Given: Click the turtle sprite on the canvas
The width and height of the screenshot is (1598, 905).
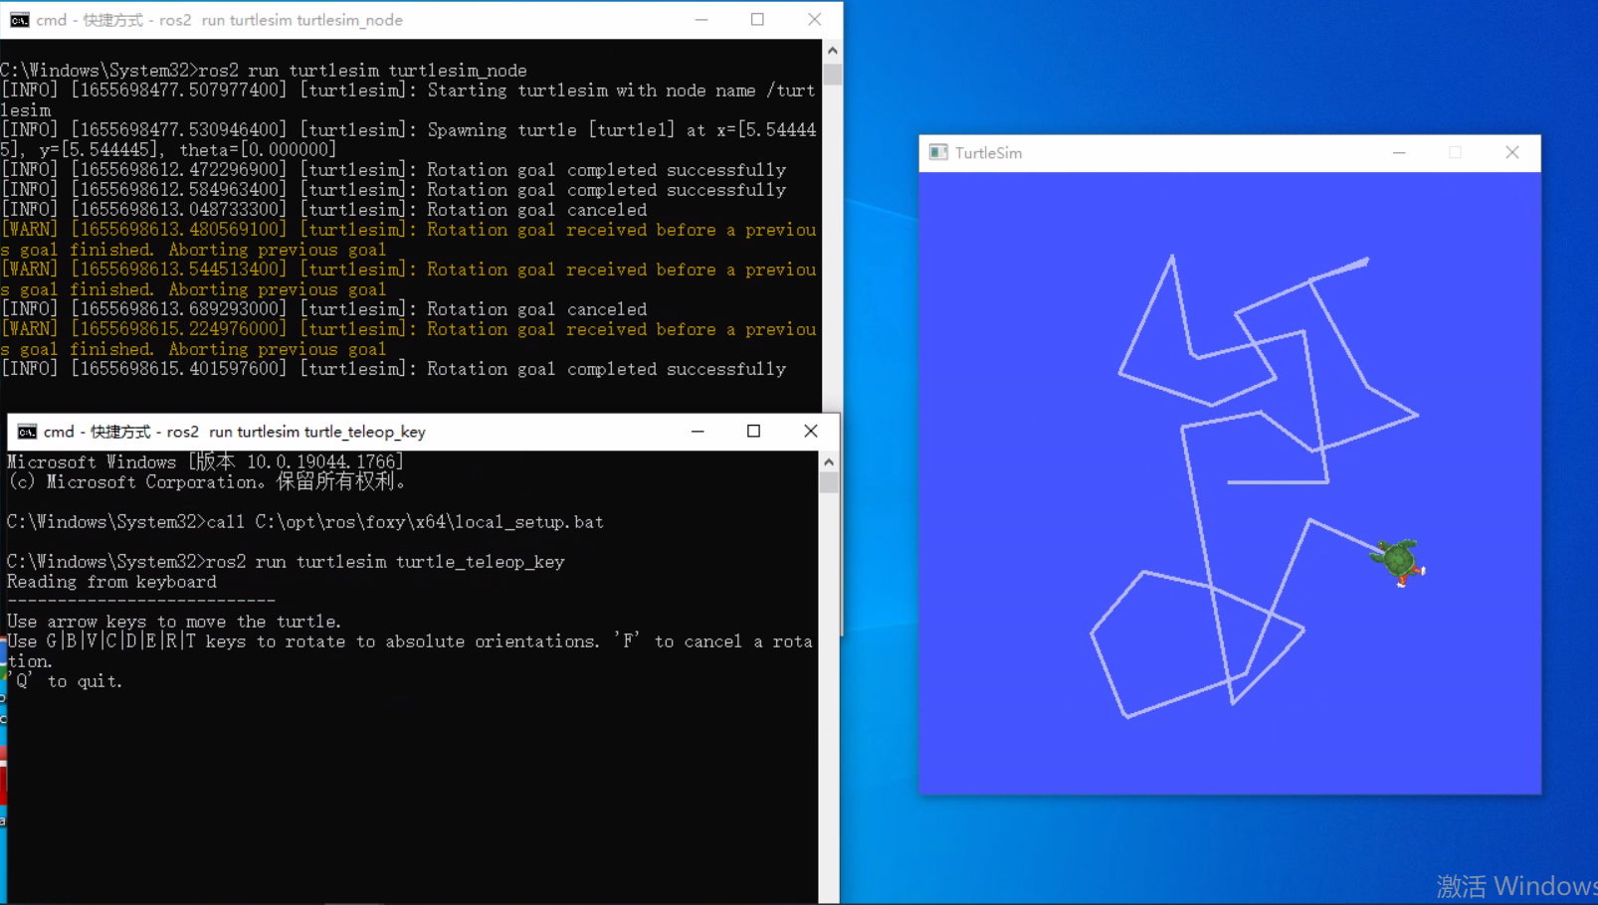Looking at the screenshot, I should [1399, 562].
